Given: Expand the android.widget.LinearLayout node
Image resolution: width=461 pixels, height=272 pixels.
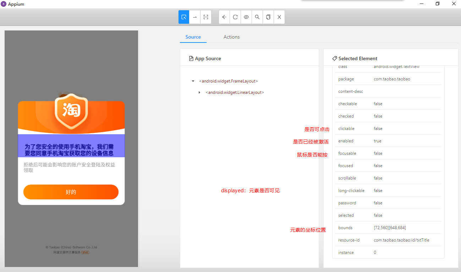Looking at the screenshot, I should click(199, 92).
